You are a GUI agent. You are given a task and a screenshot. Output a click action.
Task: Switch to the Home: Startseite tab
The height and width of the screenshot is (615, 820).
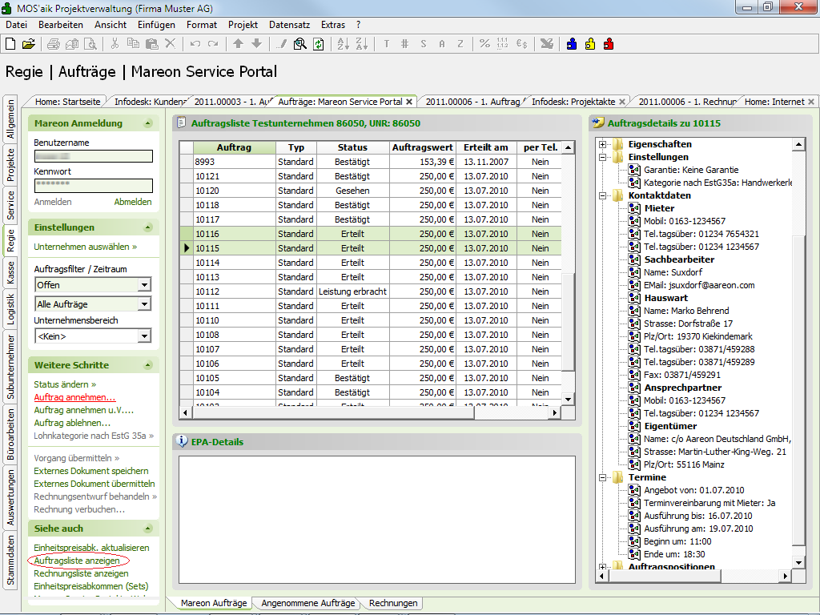coord(67,102)
